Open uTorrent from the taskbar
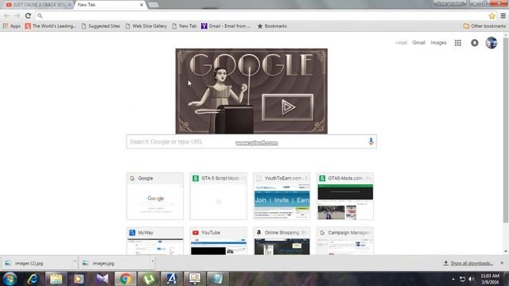 click(149, 279)
